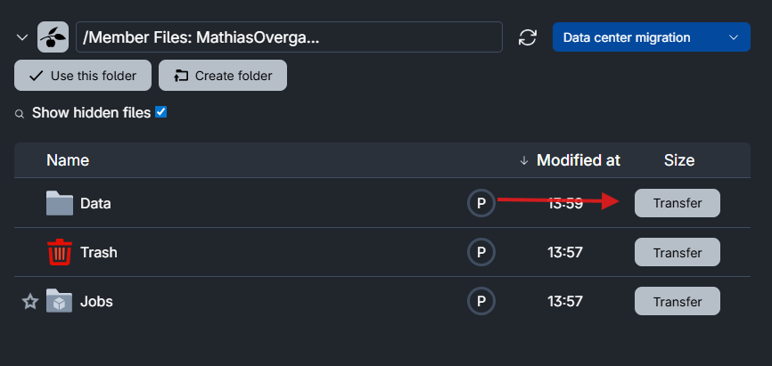Click the P badge on Data row
The width and height of the screenshot is (772, 366).
(x=481, y=203)
